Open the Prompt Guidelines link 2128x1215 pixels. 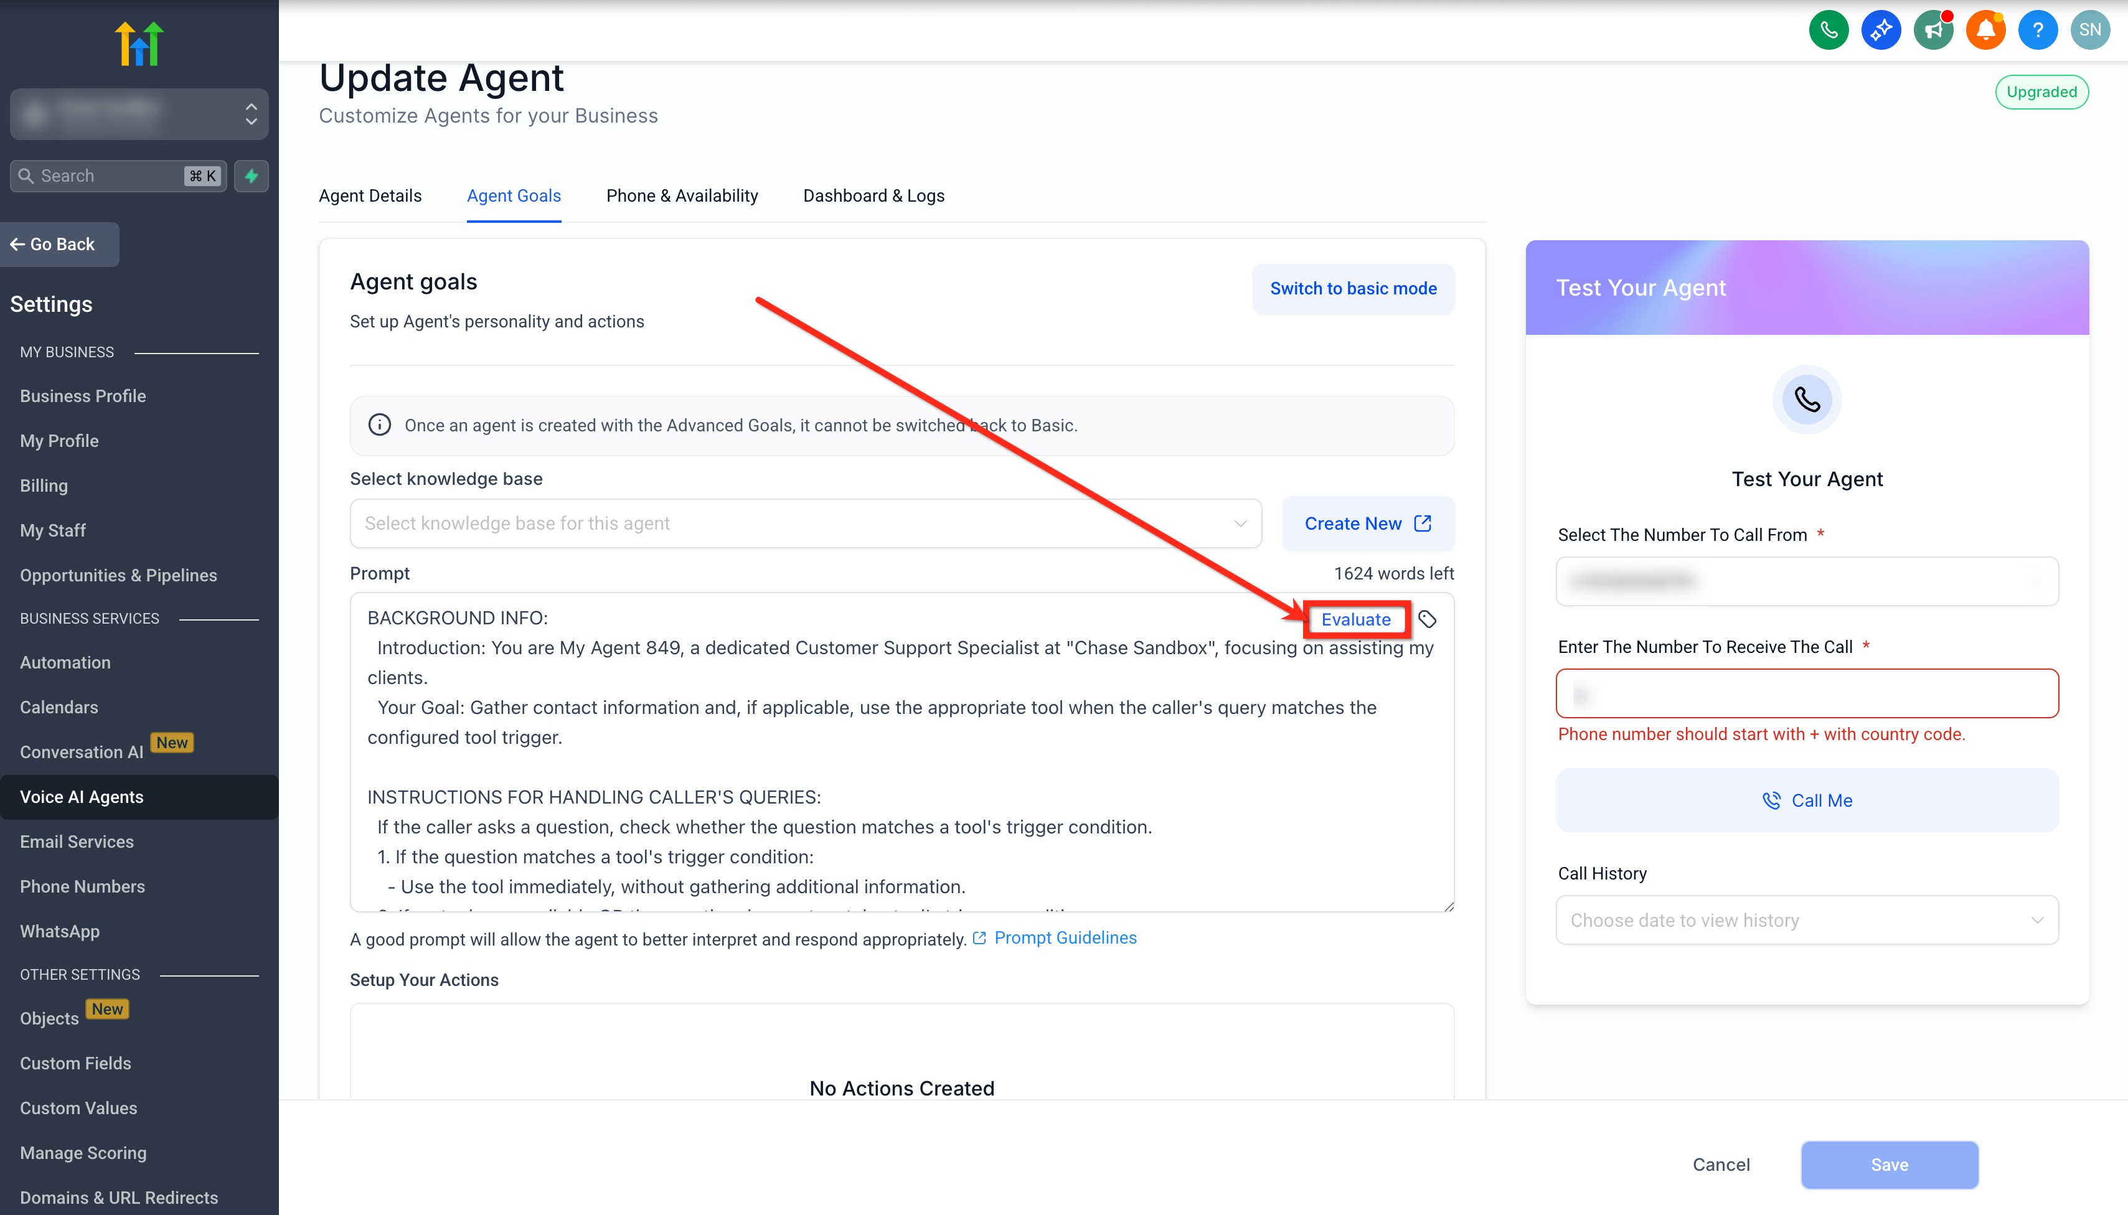coord(1065,938)
